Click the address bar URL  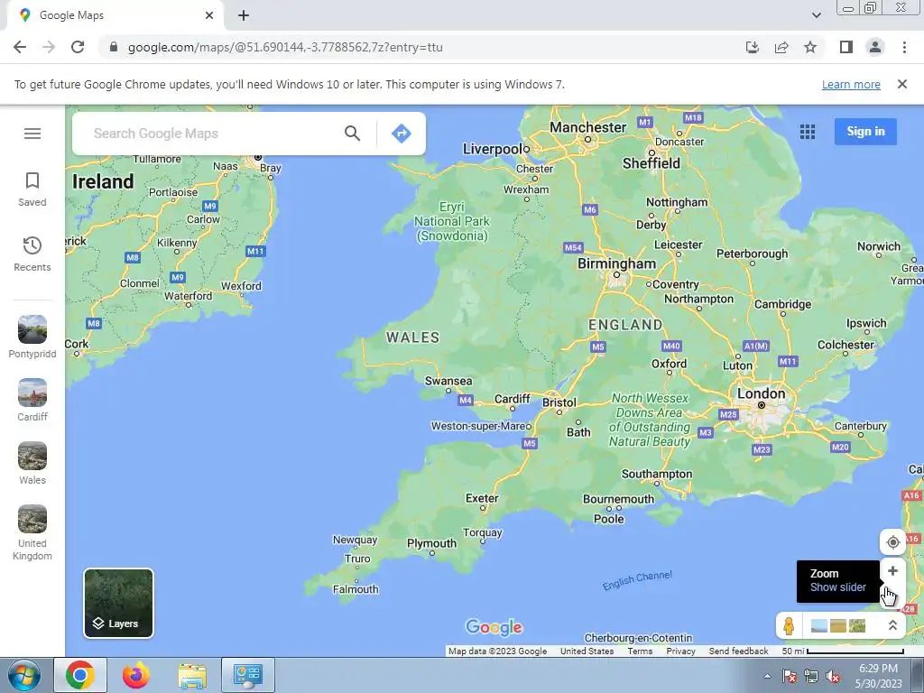pyautogui.click(x=285, y=47)
